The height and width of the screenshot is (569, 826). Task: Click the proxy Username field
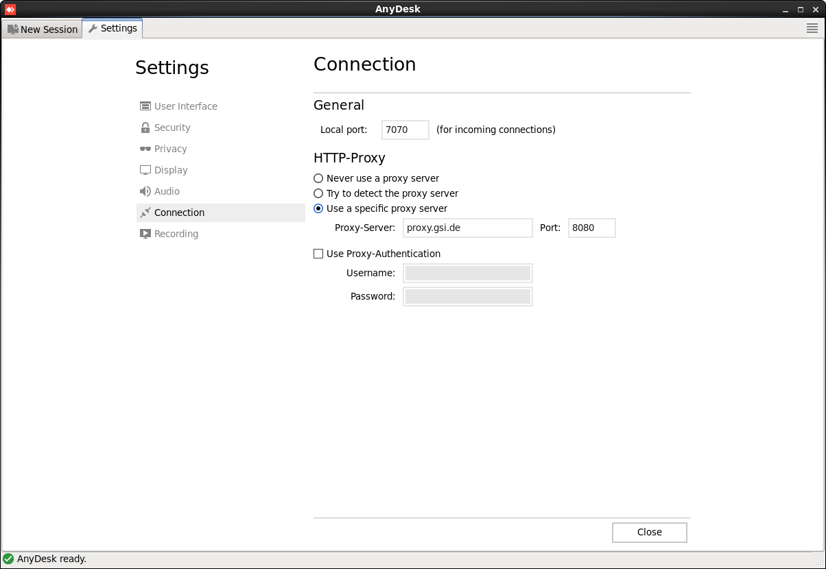click(x=468, y=273)
